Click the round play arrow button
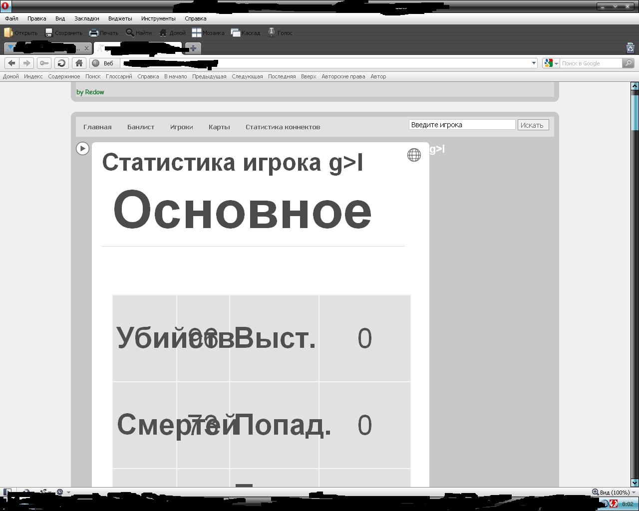 (82, 148)
